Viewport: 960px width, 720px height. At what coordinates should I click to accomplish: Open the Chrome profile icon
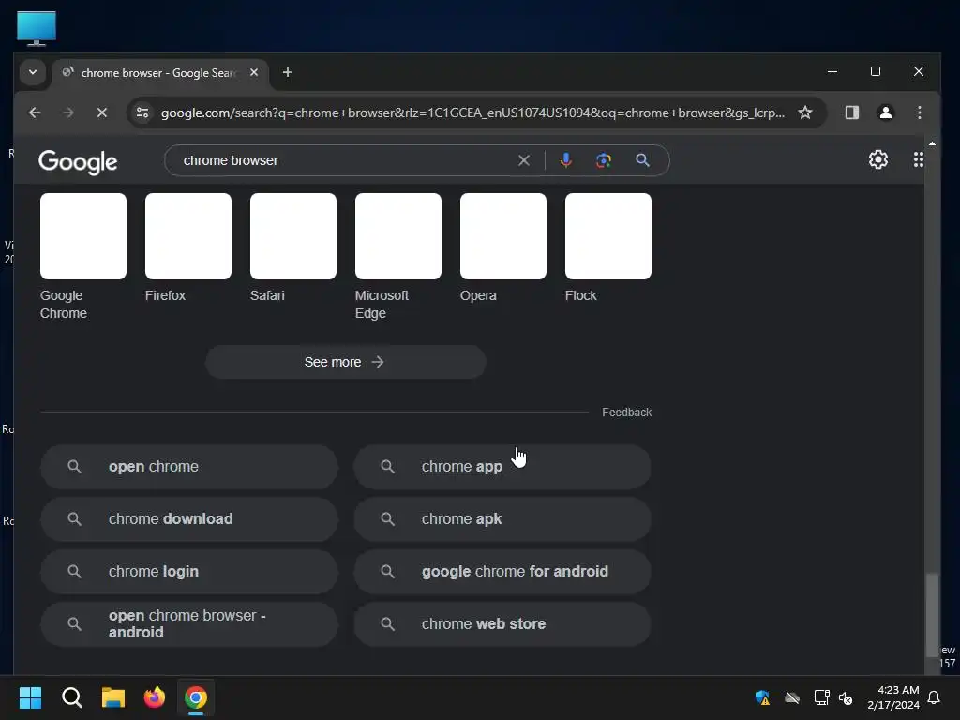click(885, 112)
